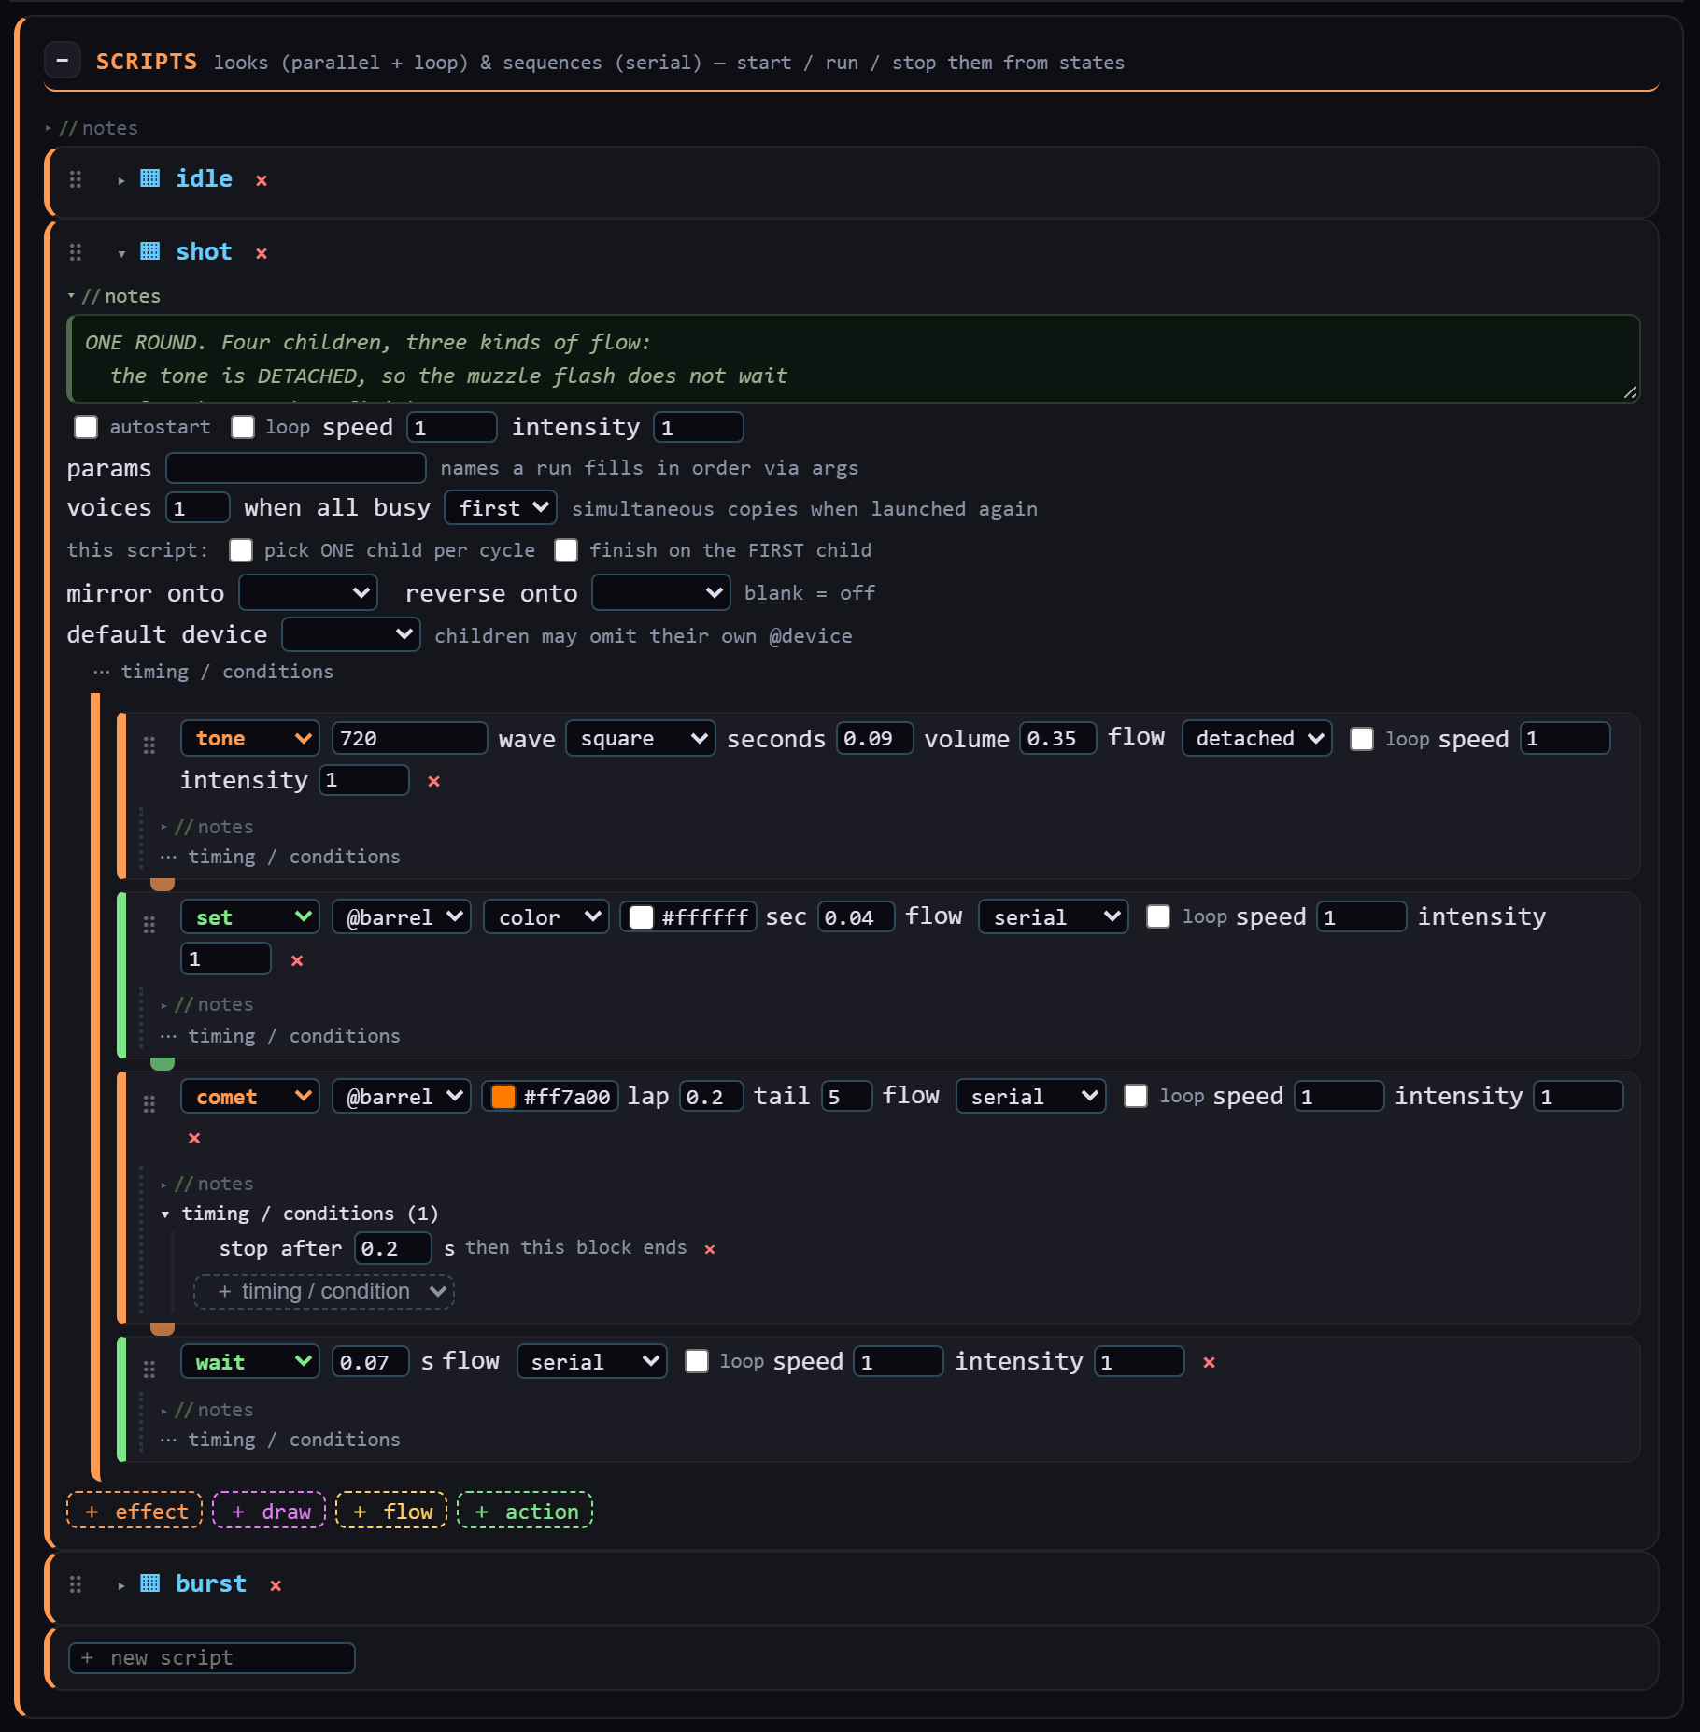This screenshot has height=1732, width=1700.
Task: Check finish on the FIRST child
Action: [x=566, y=550]
